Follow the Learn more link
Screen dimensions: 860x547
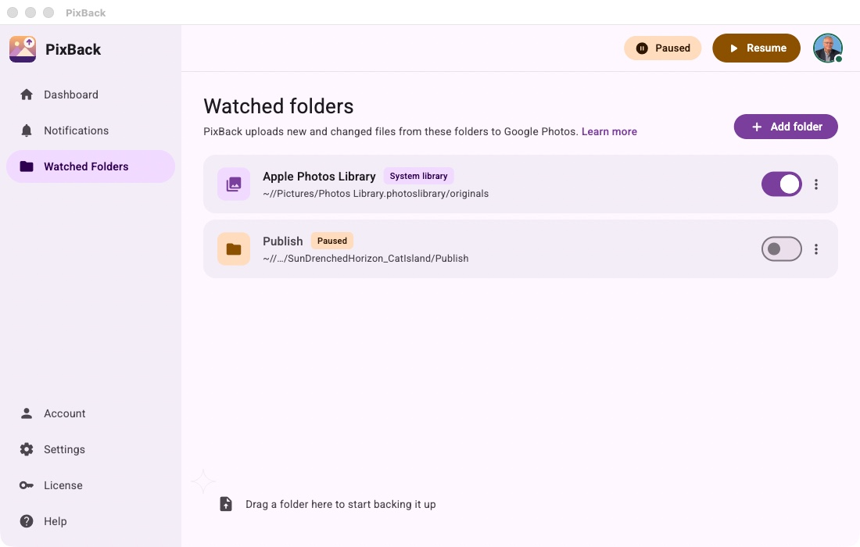click(609, 131)
